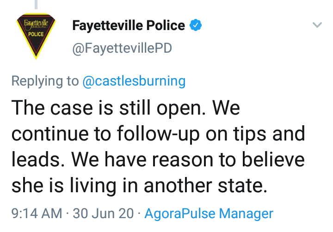Click the 9:14 AM timestamp
333x232 pixels.
pyautogui.click(x=37, y=214)
